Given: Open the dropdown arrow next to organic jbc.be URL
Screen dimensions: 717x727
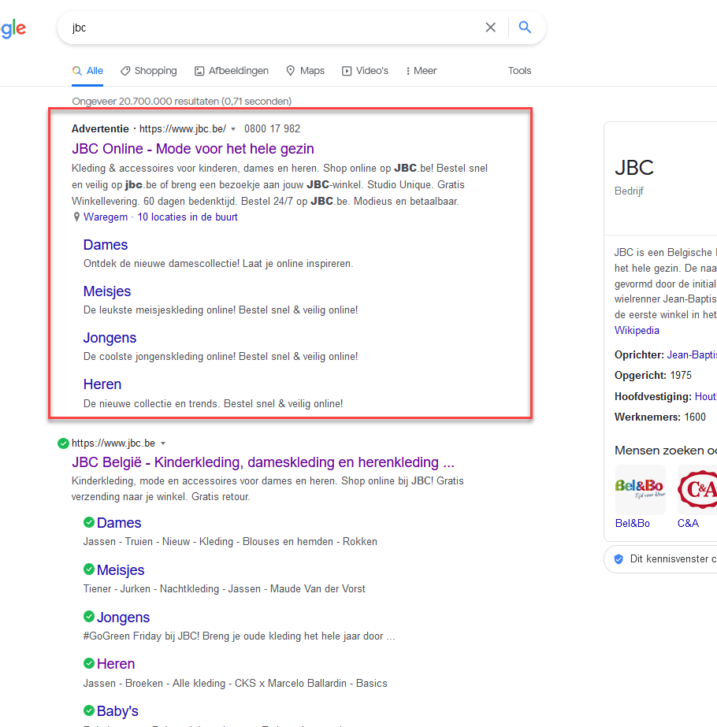Looking at the screenshot, I should point(163,443).
